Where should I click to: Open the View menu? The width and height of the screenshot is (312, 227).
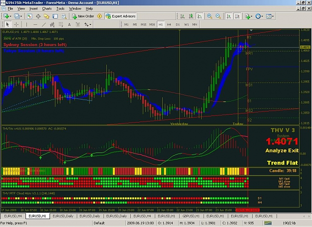[x=21, y=8]
